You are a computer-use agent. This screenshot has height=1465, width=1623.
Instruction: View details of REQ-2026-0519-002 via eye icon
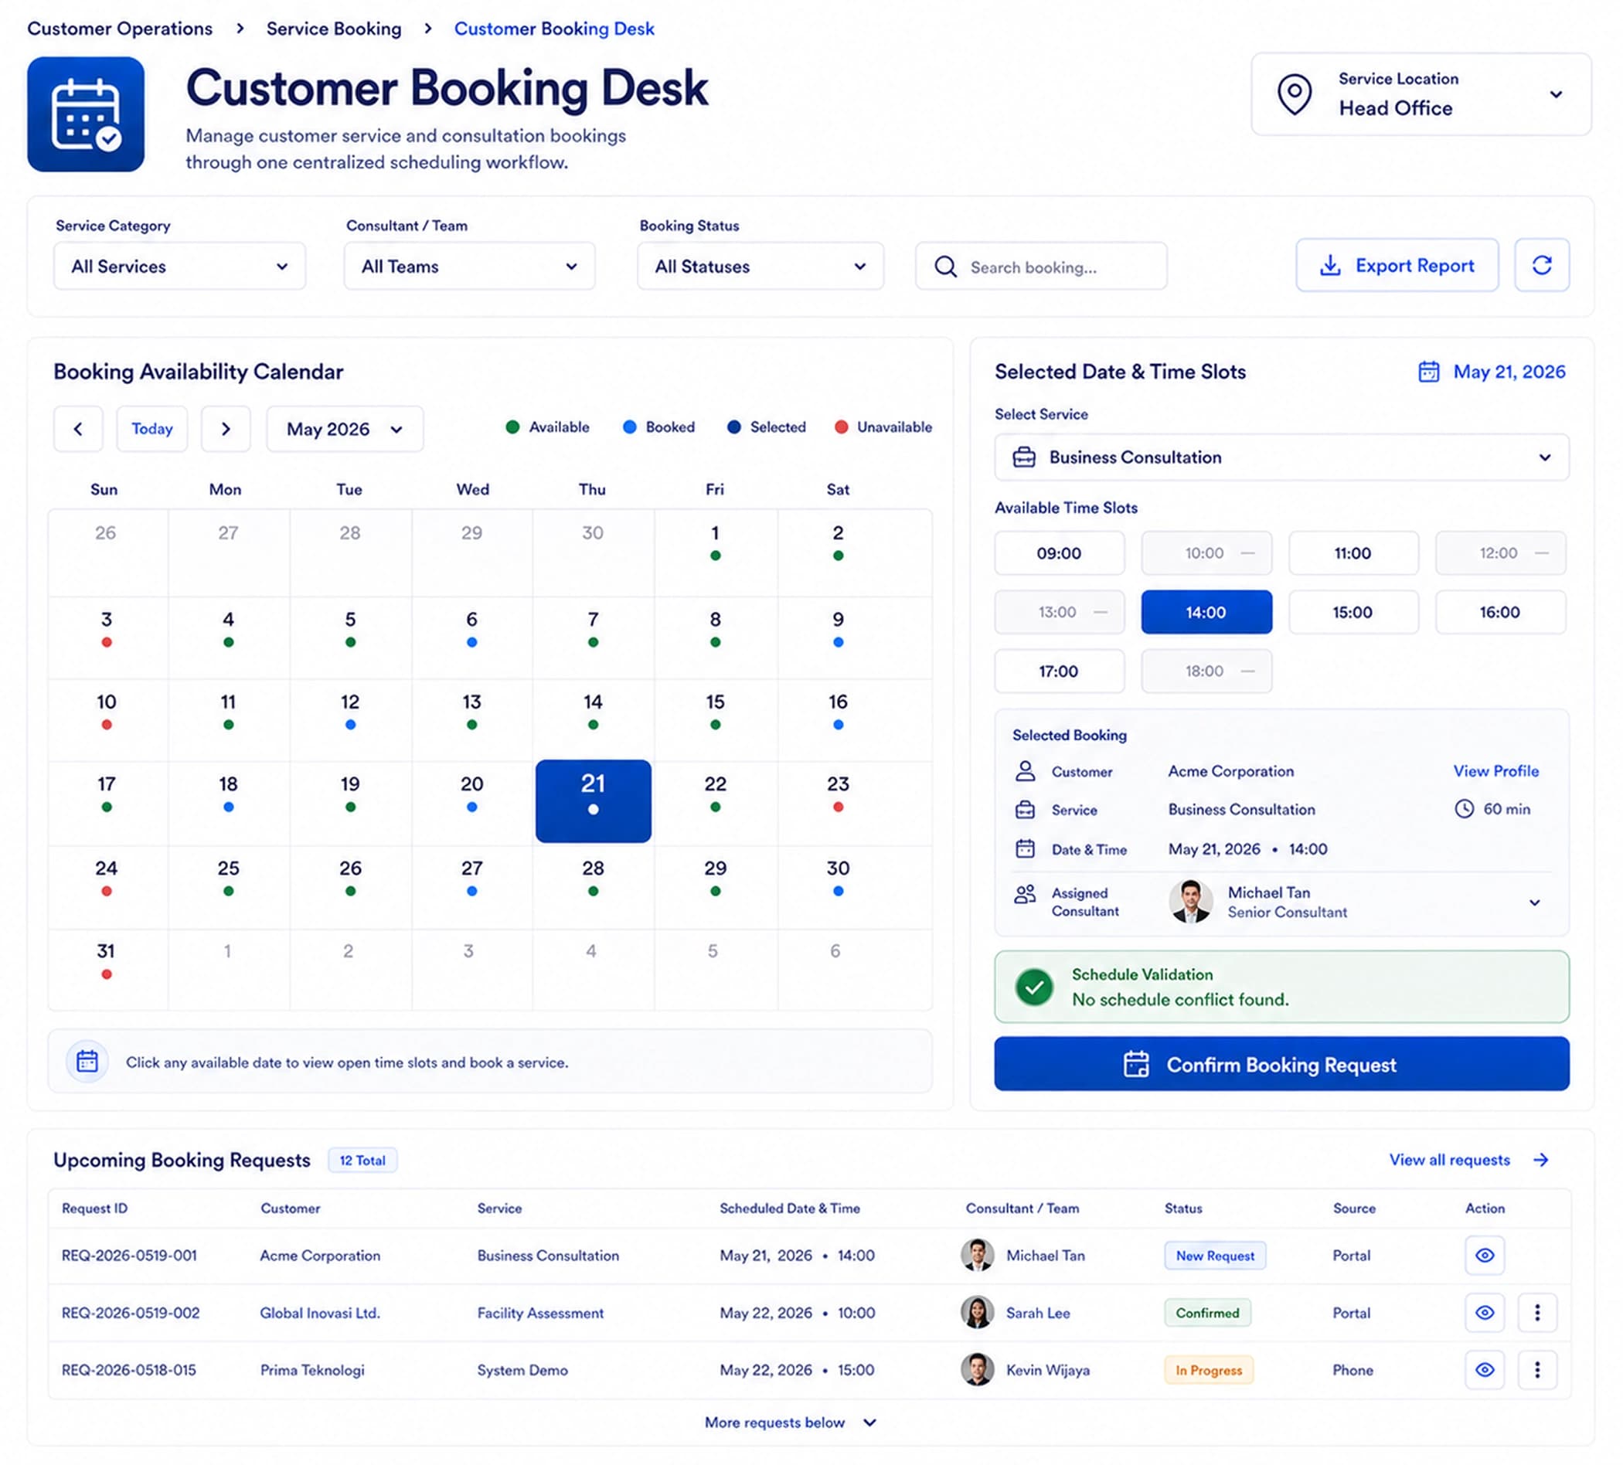tap(1485, 1313)
